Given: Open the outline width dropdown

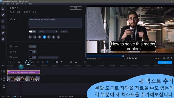Looking at the screenshot, I should coord(48,57).
